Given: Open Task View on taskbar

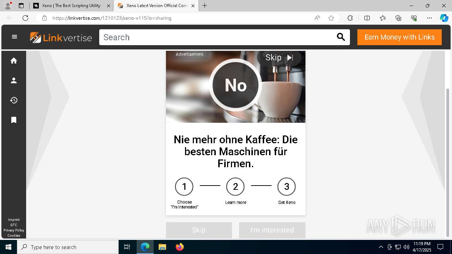Looking at the screenshot, I should click(127, 247).
